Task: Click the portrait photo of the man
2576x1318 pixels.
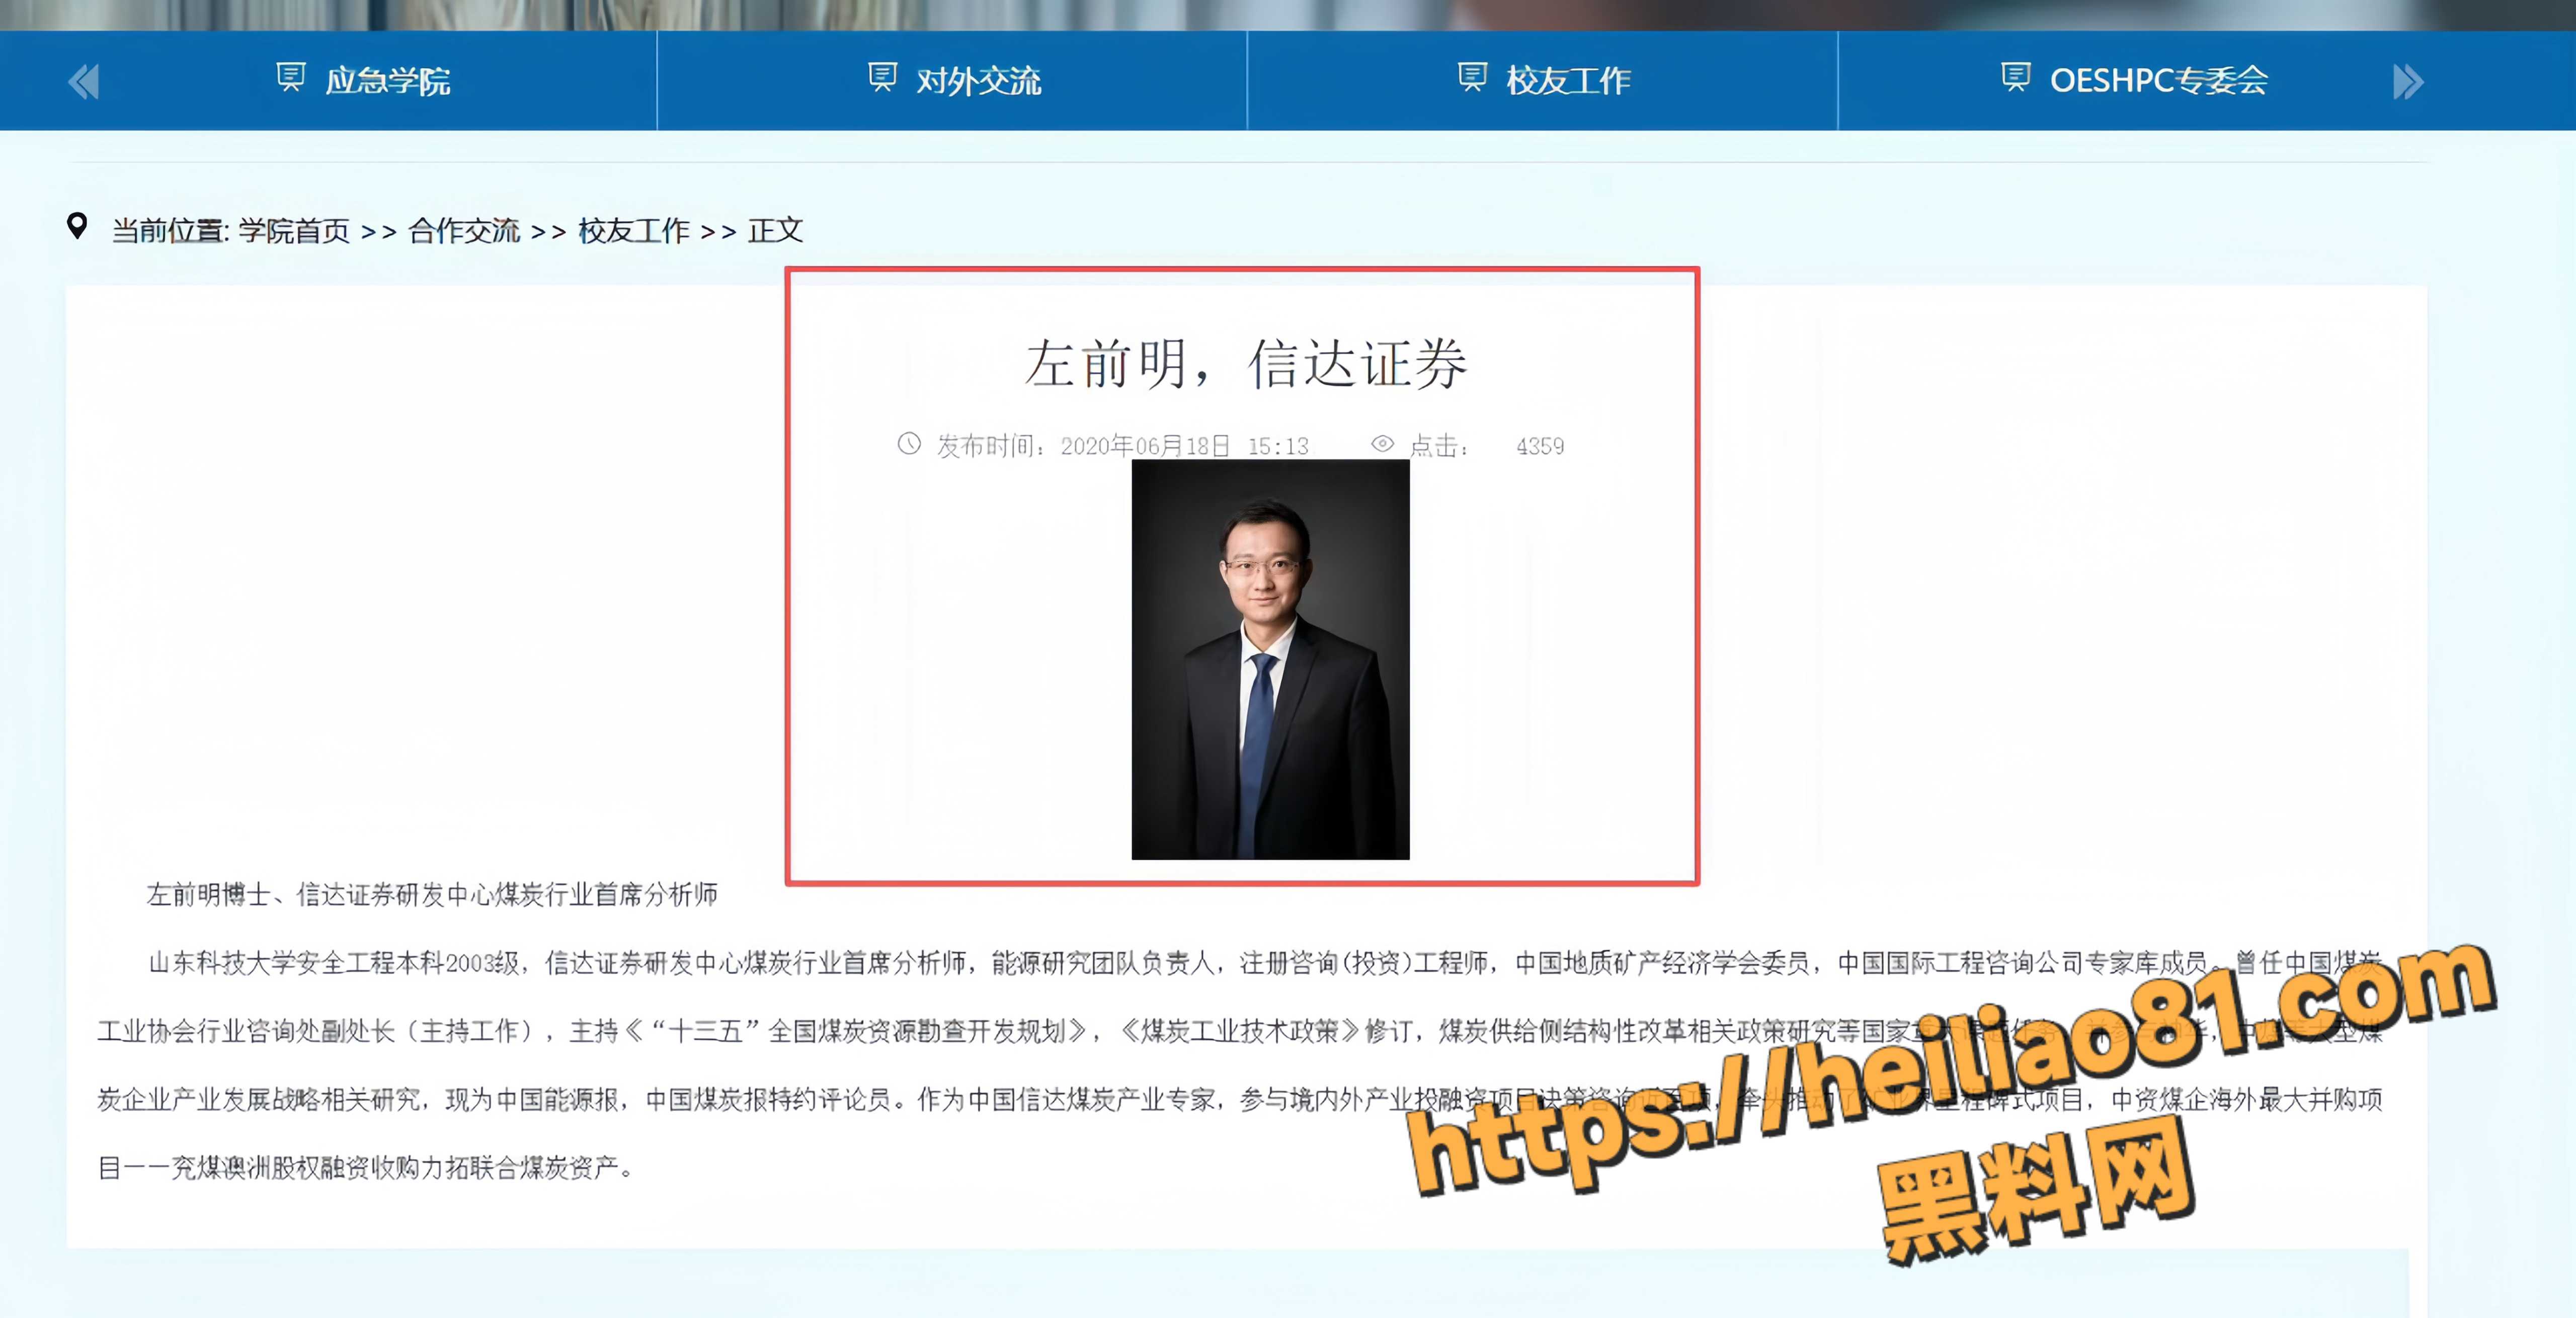Action: coord(1270,659)
